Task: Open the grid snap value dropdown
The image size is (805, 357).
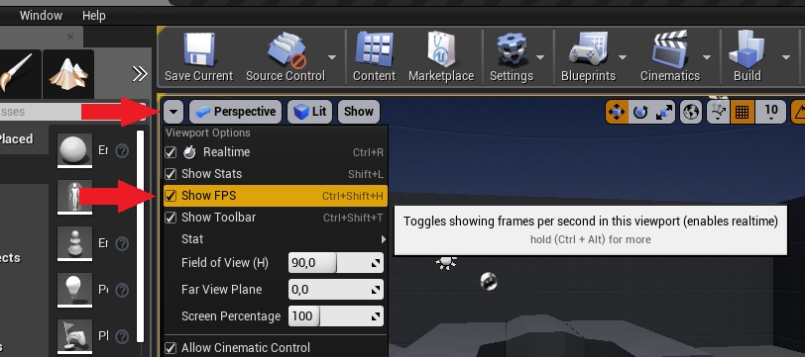Action: 771,112
